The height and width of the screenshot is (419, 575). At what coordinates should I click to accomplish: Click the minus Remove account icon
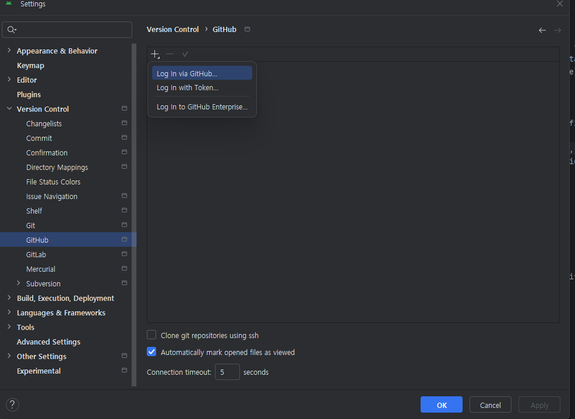170,54
